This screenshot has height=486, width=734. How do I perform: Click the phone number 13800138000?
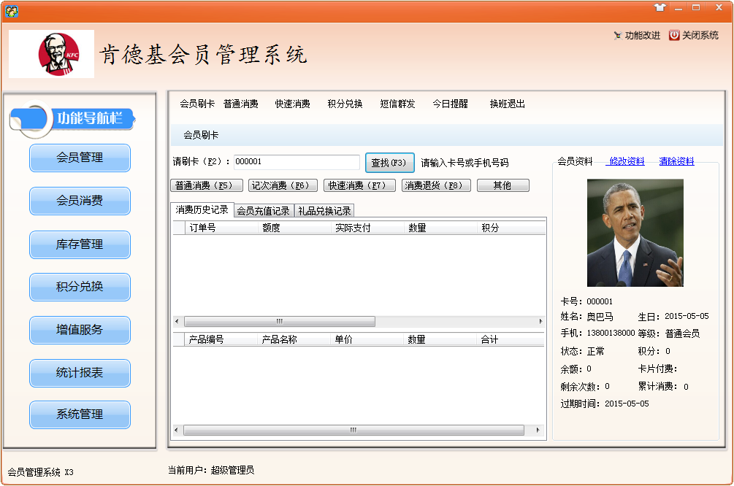pyautogui.click(x=611, y=333)
